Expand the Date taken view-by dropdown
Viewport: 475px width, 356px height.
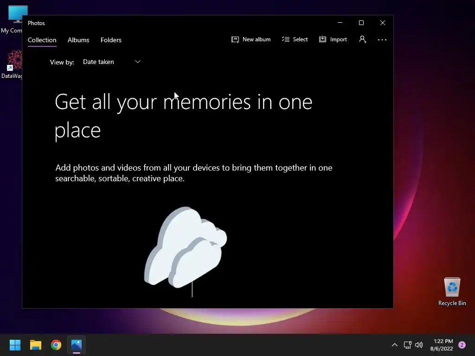[112, 62]
